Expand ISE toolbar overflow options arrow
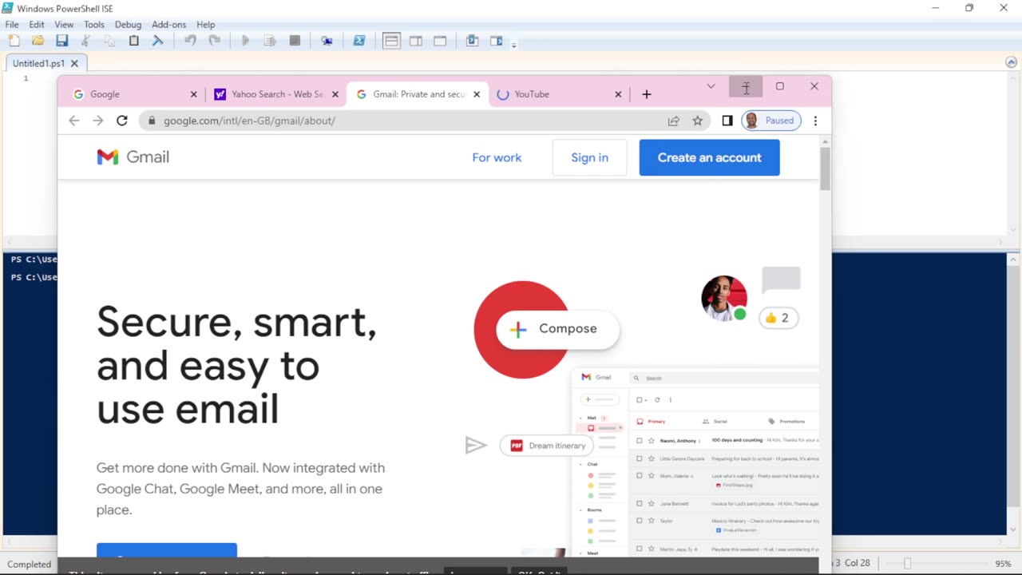This screenshot has width=1022, height=575. tap(513, 44)
